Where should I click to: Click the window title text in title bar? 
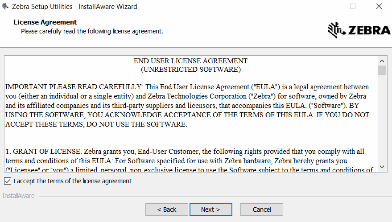coord(74,7)
